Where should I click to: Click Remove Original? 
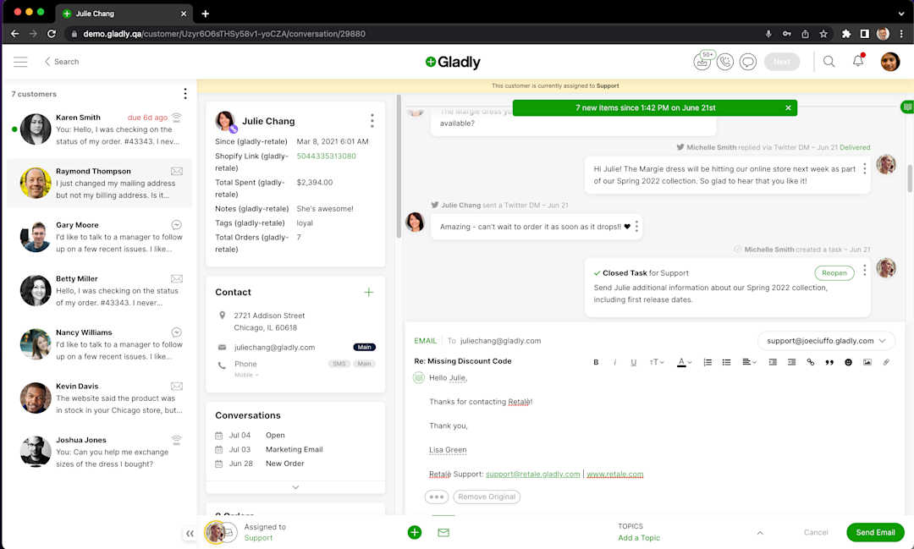pyautogui.click(x=487, y=497)
